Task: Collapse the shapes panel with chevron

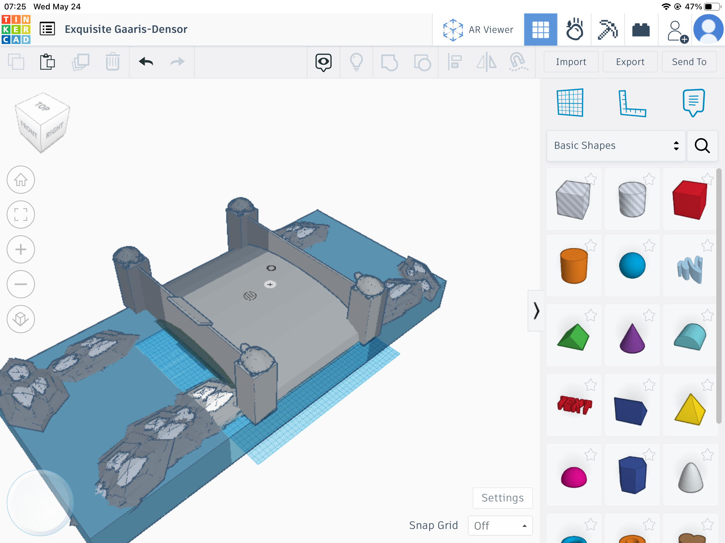Action: [536, 311]
